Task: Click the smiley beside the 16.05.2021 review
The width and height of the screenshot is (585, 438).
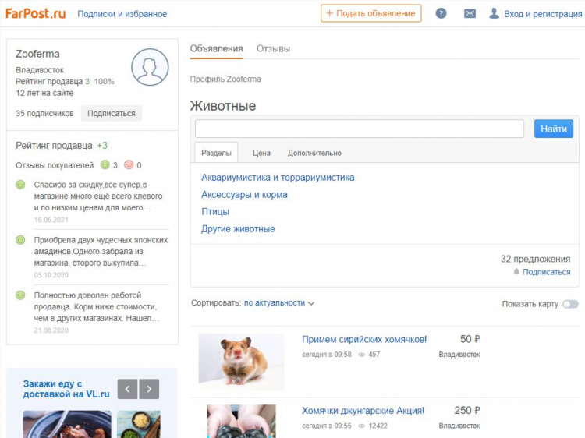Action: (x=20, y=185)
